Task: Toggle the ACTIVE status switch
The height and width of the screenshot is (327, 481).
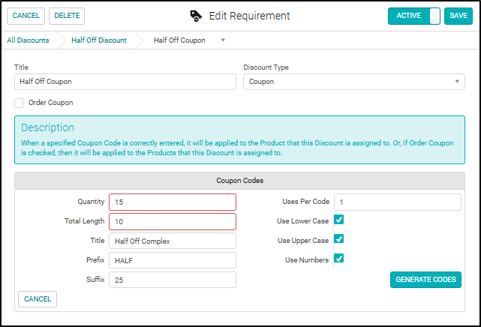Action: click(413, 16)
